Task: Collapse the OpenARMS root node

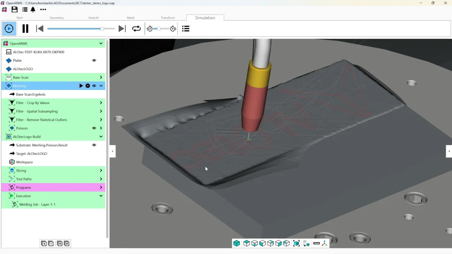Action: tap(101, 44)
